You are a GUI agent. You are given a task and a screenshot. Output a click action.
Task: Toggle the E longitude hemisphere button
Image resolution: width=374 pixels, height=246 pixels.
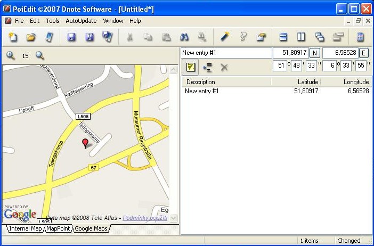click(x=364, y=53)
